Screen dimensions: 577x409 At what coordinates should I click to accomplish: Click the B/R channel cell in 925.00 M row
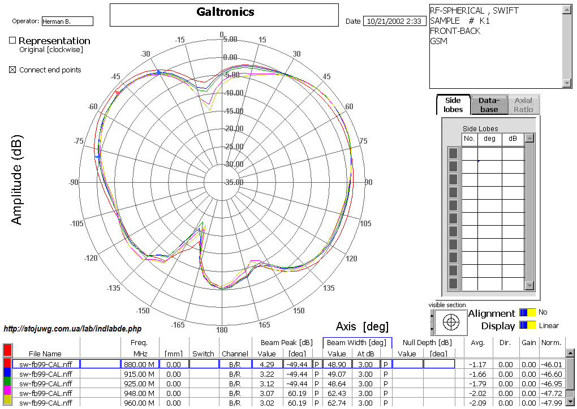point(235,384)
